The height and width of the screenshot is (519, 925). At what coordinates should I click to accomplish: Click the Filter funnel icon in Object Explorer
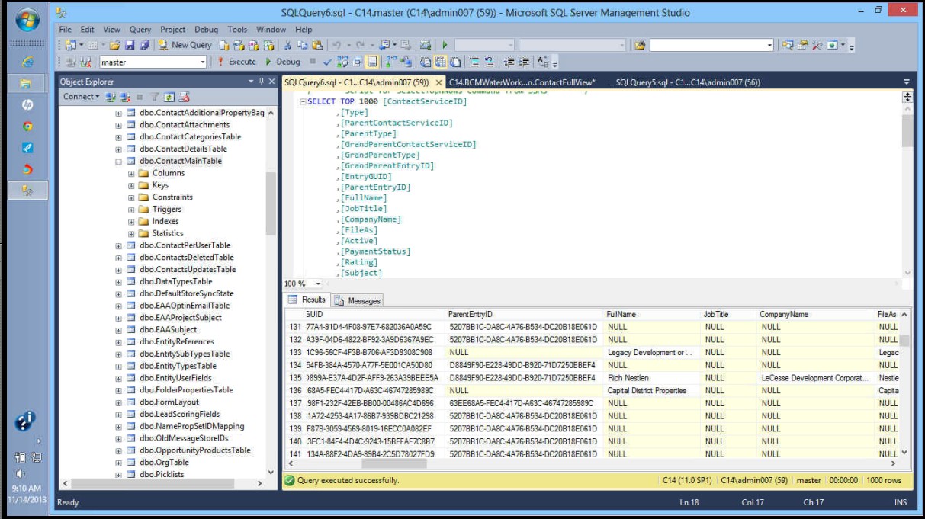154,97
